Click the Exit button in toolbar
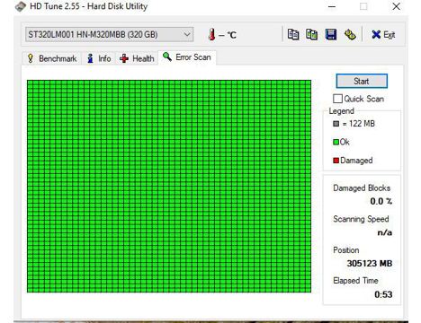The image size is (421, 323). pyautogui.click(x=383, y=35)
